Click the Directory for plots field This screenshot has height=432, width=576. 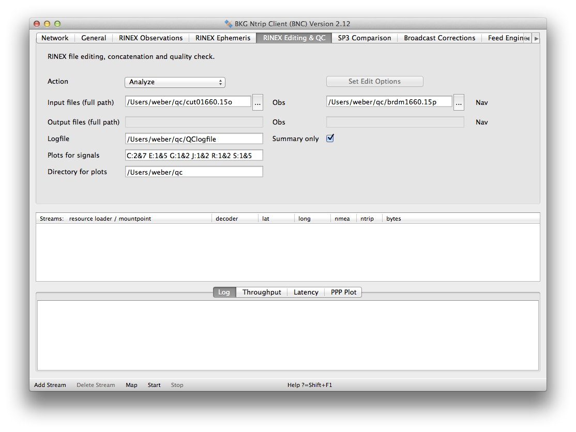click(194, 172)
